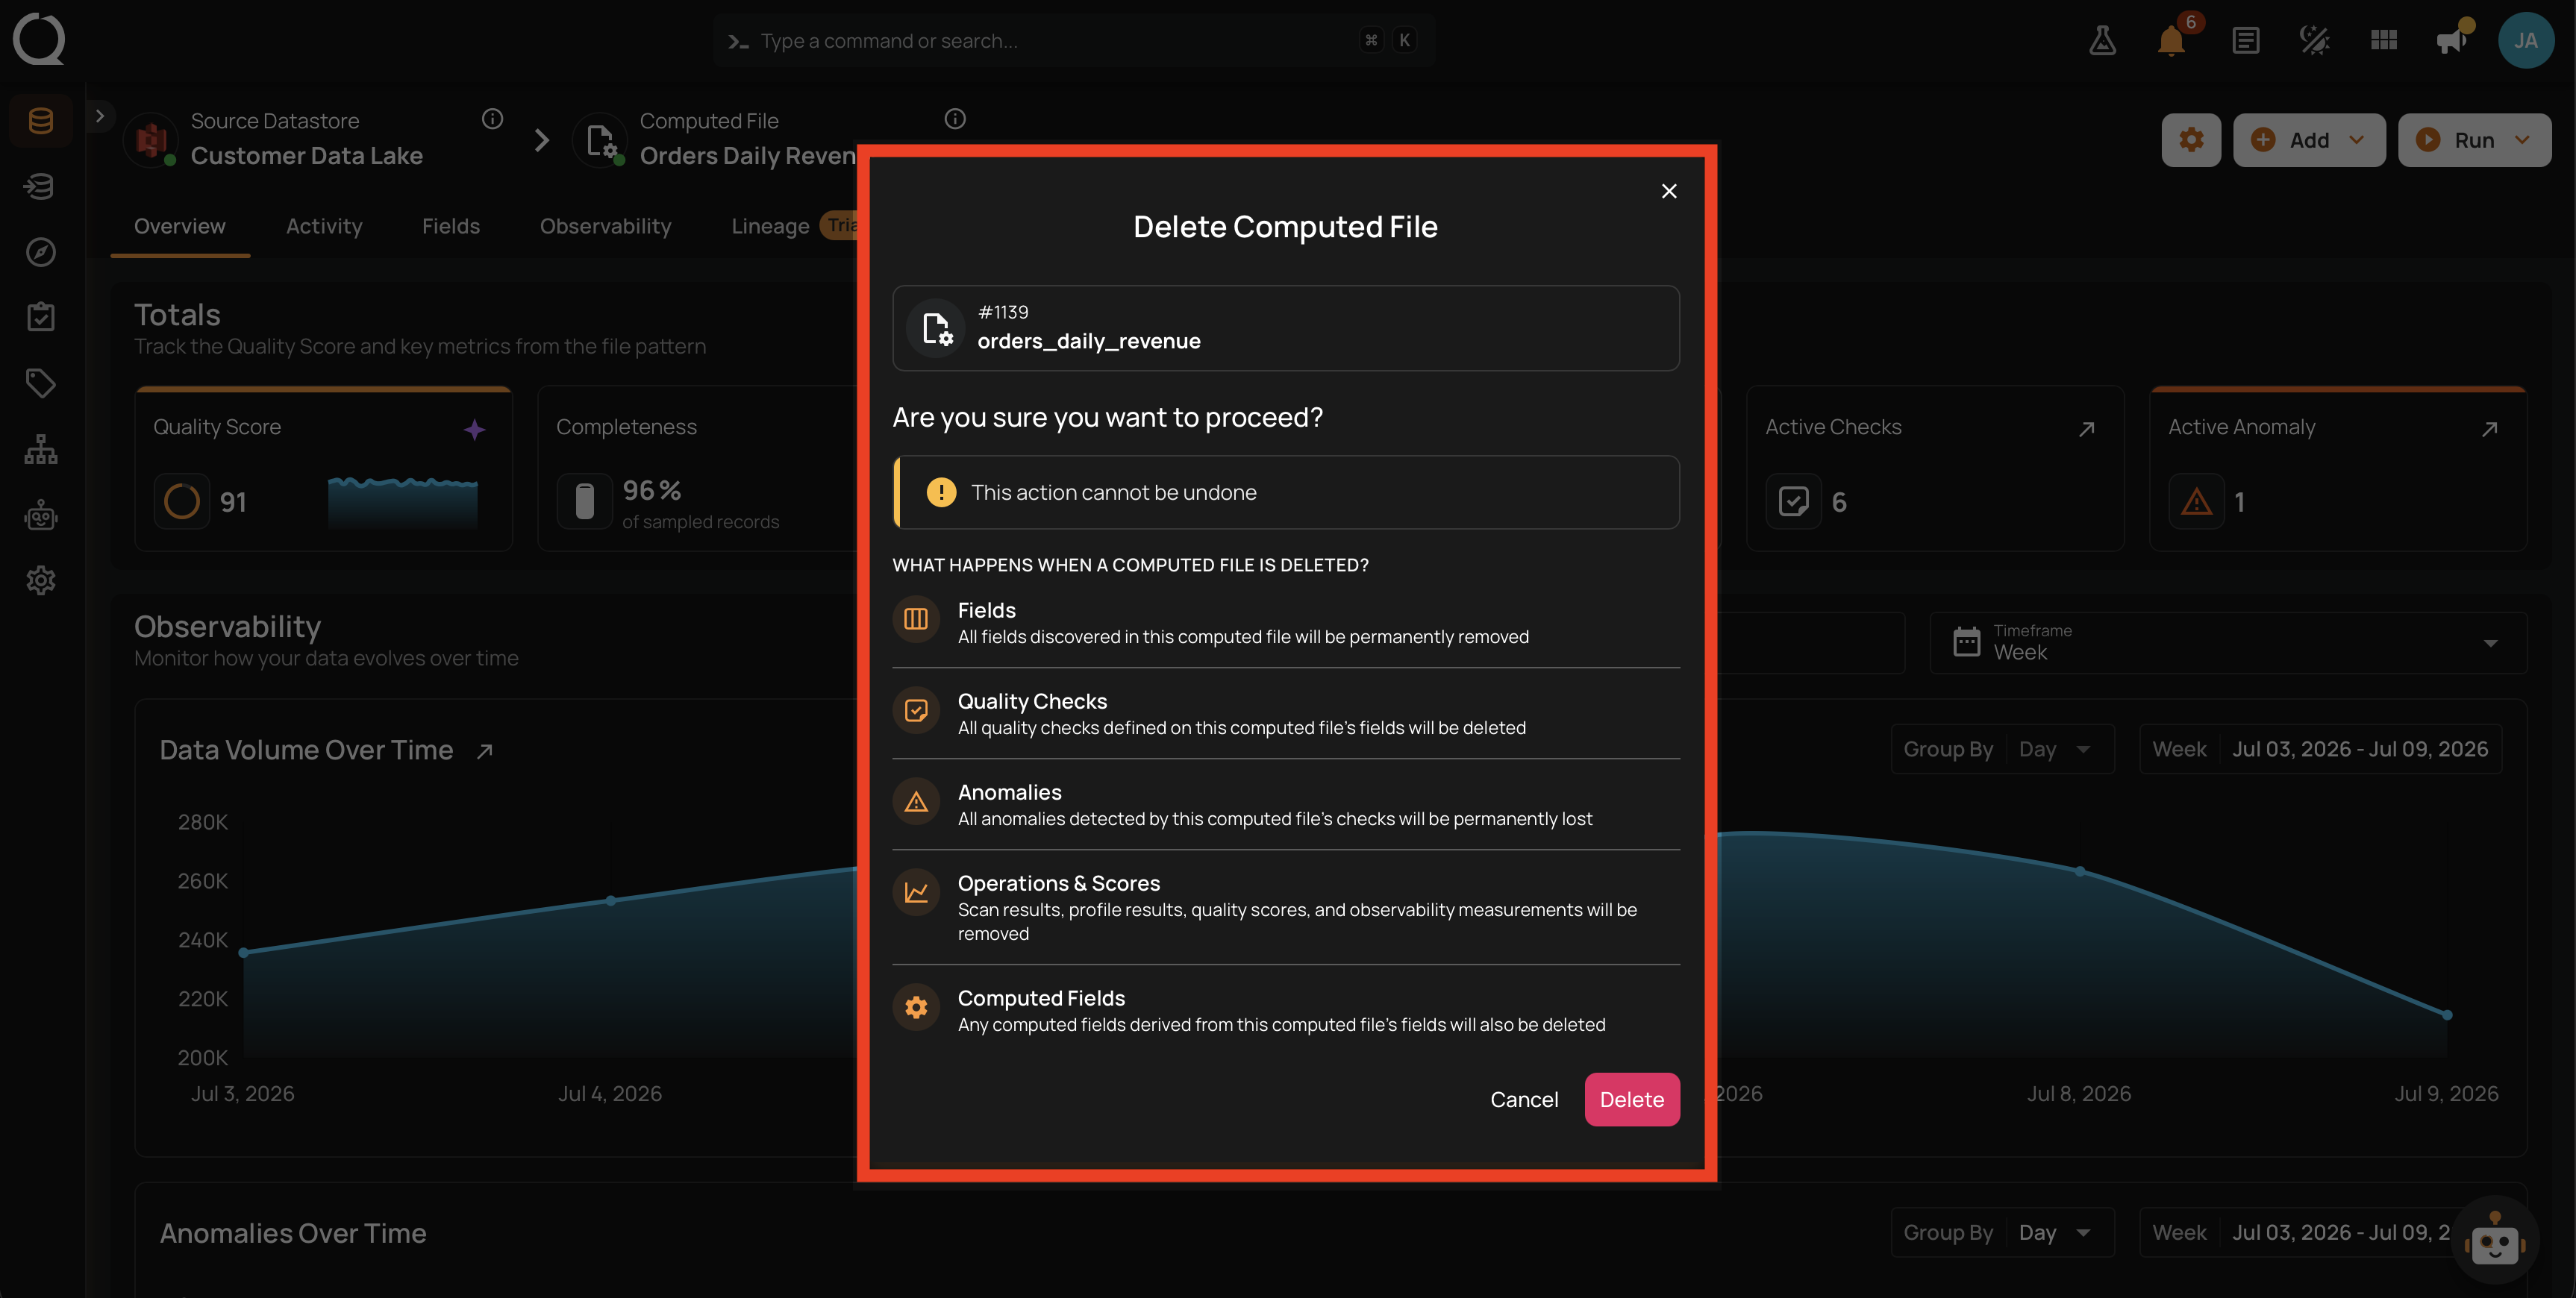
Task: Open the Timeframe Week dropdown
Action: tap(2227, 642)
